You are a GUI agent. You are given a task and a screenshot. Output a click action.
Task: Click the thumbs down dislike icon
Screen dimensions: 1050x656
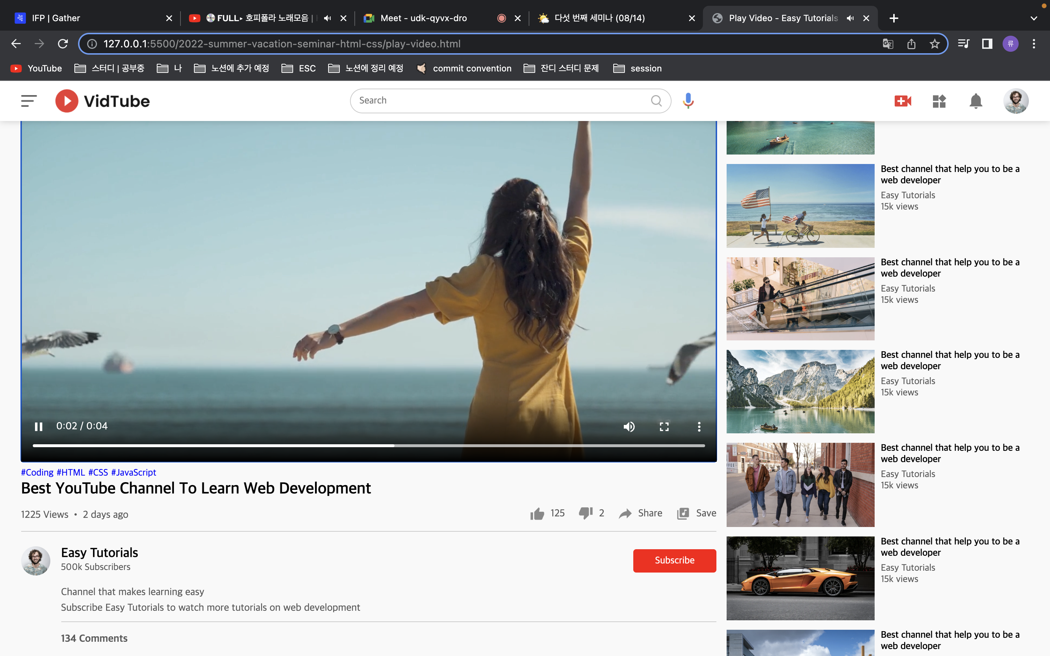tap(585, 513)
